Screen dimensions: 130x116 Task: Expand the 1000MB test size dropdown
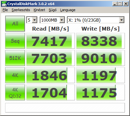click(x=62, y=20)
